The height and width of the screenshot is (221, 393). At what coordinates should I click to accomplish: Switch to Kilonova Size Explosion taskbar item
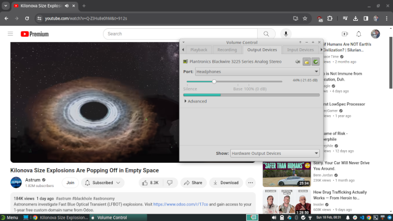click(x=60, y=218)
